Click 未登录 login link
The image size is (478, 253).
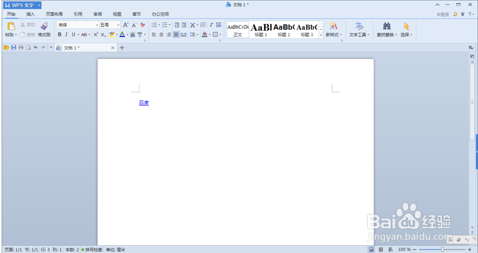[x=443, y=14]
